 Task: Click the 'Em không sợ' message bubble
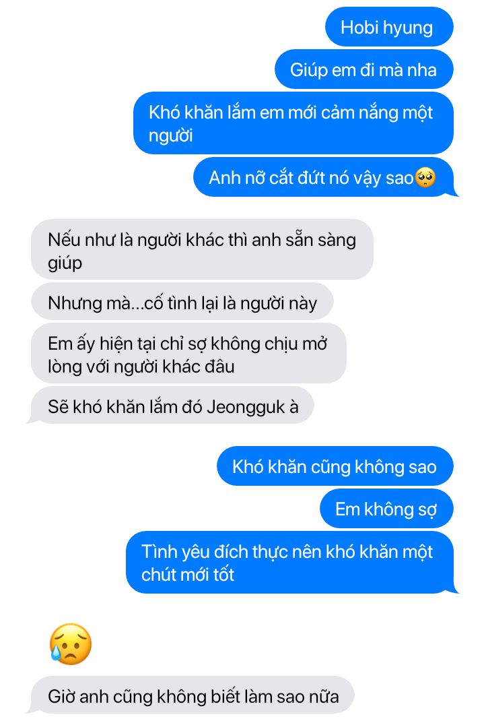pyautogui.click(x=386, y=509)
